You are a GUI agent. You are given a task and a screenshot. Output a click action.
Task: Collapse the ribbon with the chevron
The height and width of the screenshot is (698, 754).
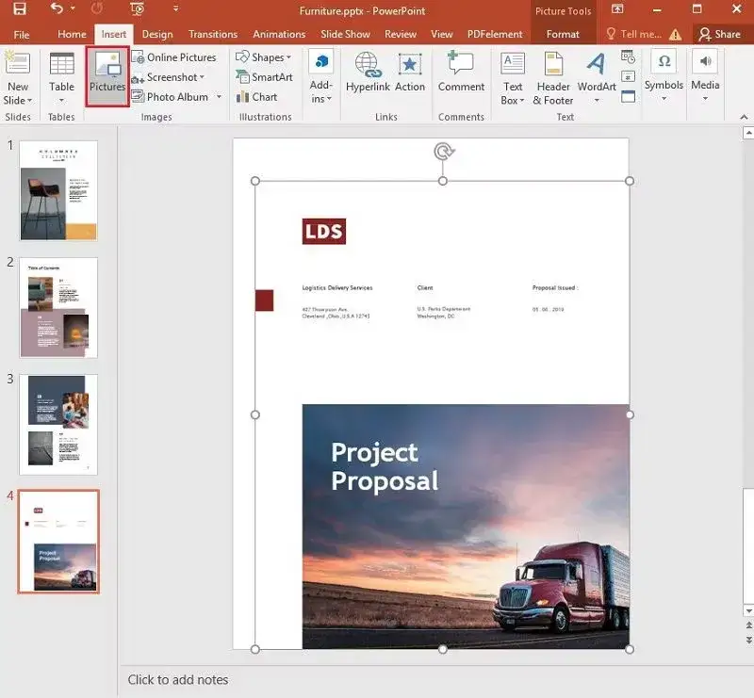744,117
